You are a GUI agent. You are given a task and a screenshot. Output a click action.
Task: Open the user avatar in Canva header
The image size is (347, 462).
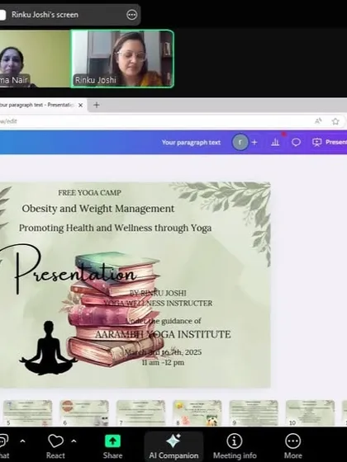coord(240,143)
